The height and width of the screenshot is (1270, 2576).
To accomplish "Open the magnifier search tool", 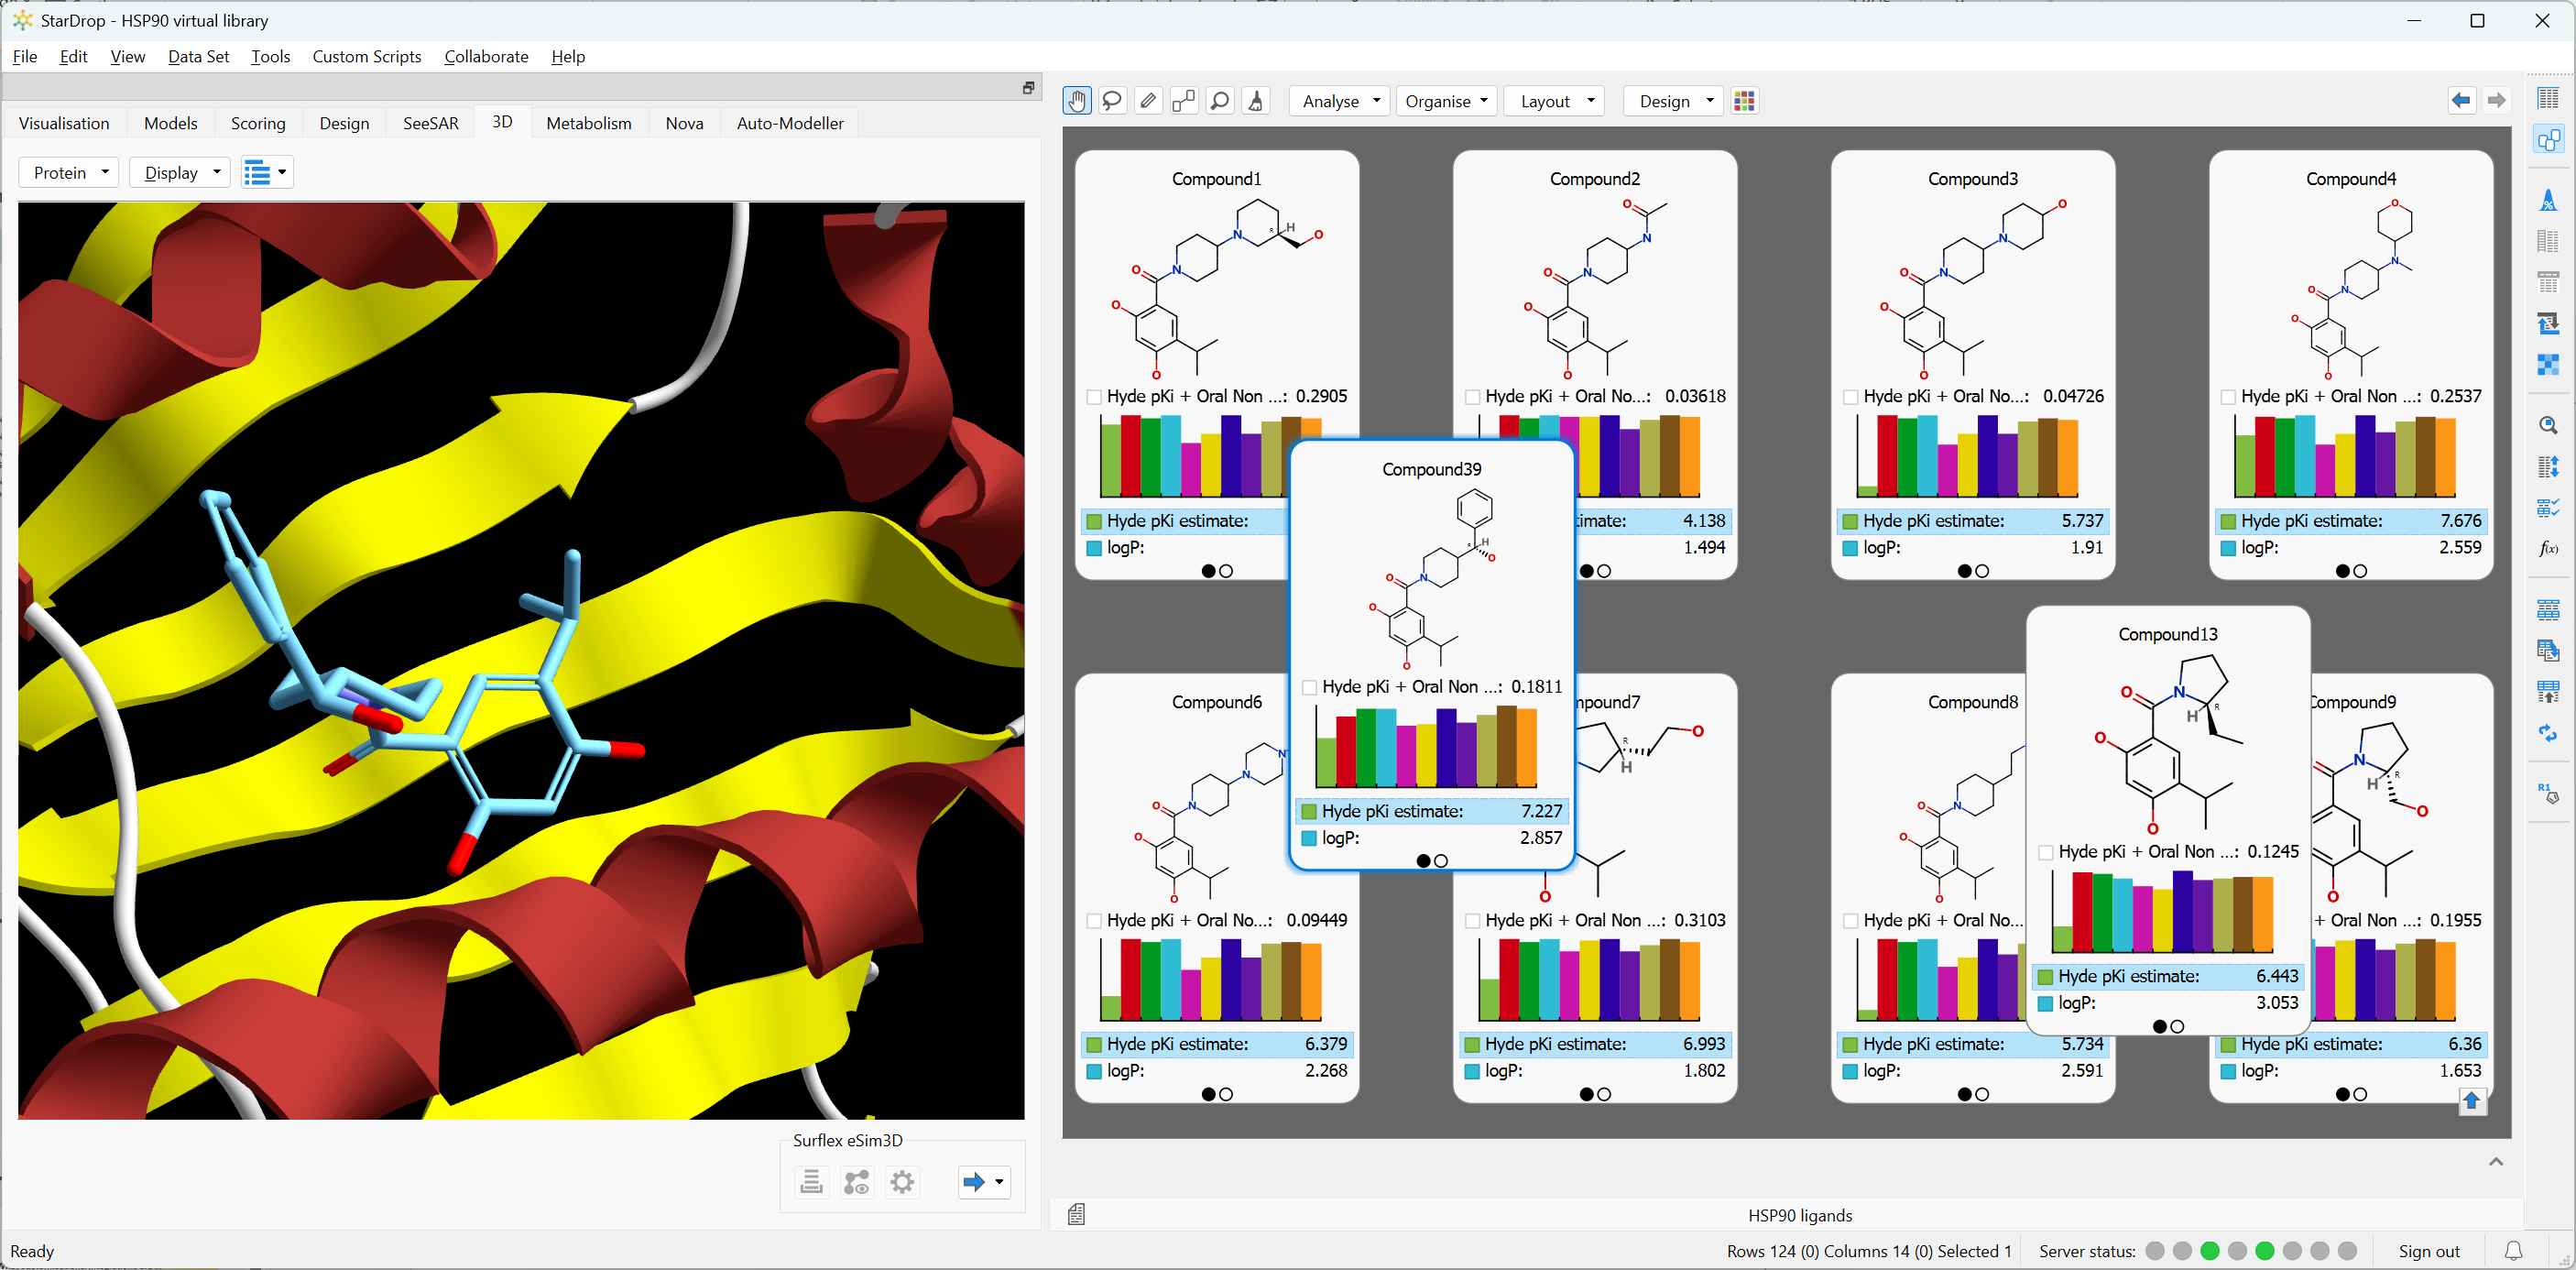I will (x=1220, y=100).
